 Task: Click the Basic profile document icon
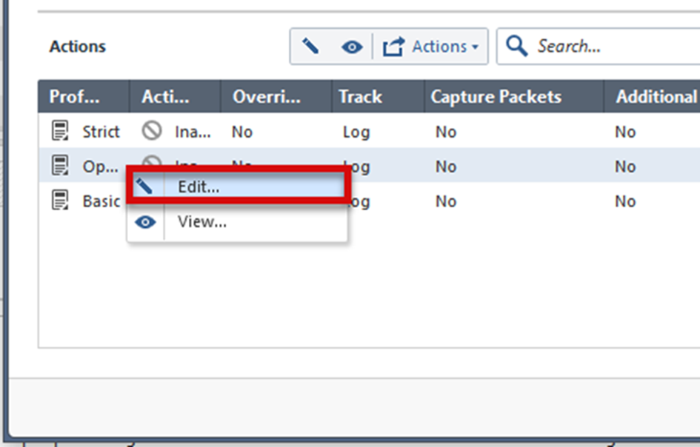60,201
